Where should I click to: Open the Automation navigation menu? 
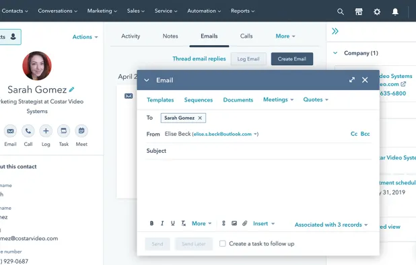pos(204,11)
